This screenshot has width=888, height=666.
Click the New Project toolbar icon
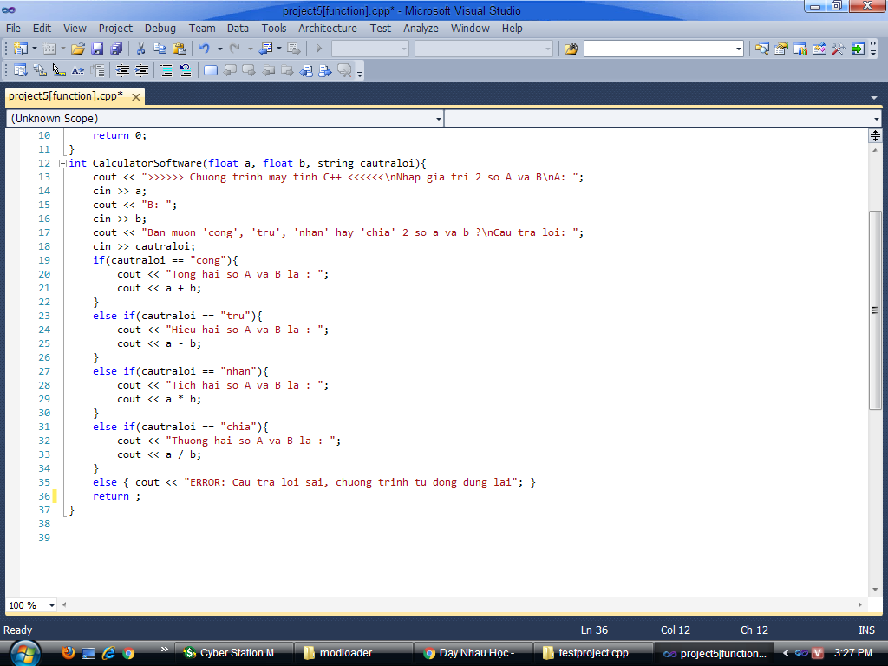[21, 49]
